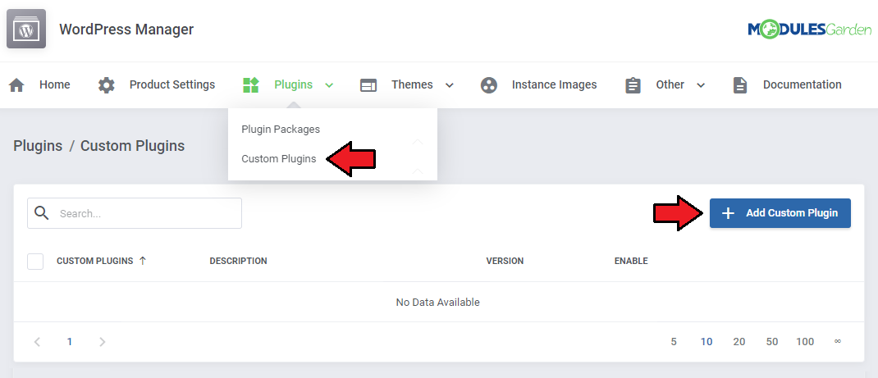Screen dimensions: 878x378
Task: Select Custom Plugins from dropdown
Action: coord(279,159)
